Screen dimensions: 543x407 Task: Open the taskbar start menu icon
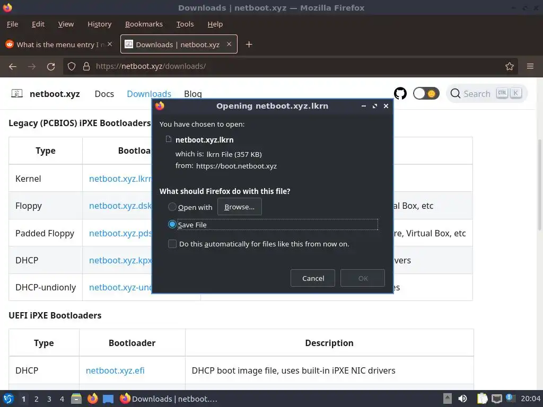8,399
